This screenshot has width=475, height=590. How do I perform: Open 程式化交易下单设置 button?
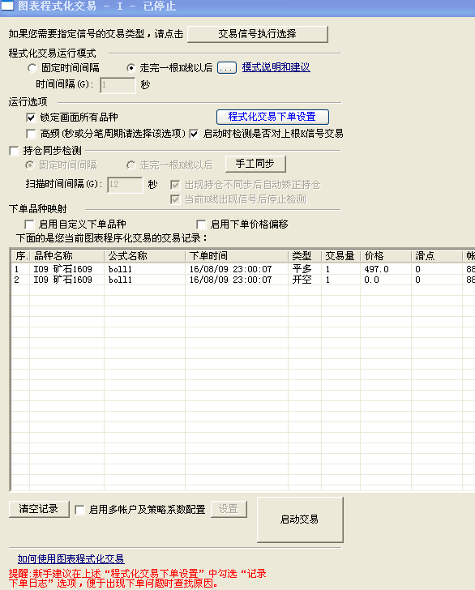pyautogui.click(x=272, y=117)
